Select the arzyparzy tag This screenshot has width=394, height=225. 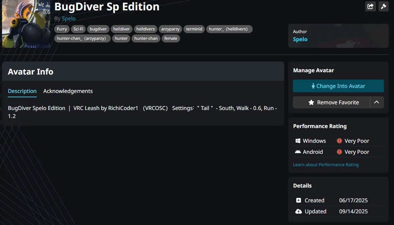pyautogui.click(x=170, y=29)
